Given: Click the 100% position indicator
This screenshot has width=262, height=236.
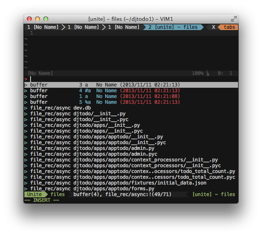Looking at the screenshot, I should tap(198, 73).
